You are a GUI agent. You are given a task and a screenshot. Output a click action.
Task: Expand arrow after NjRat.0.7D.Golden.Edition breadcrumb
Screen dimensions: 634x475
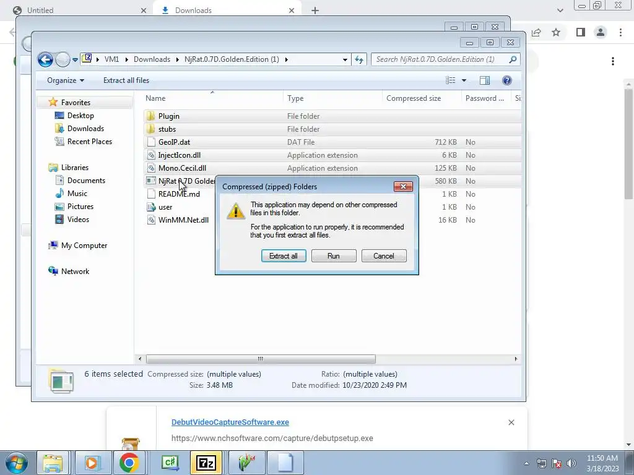click(x=286, y=60)
